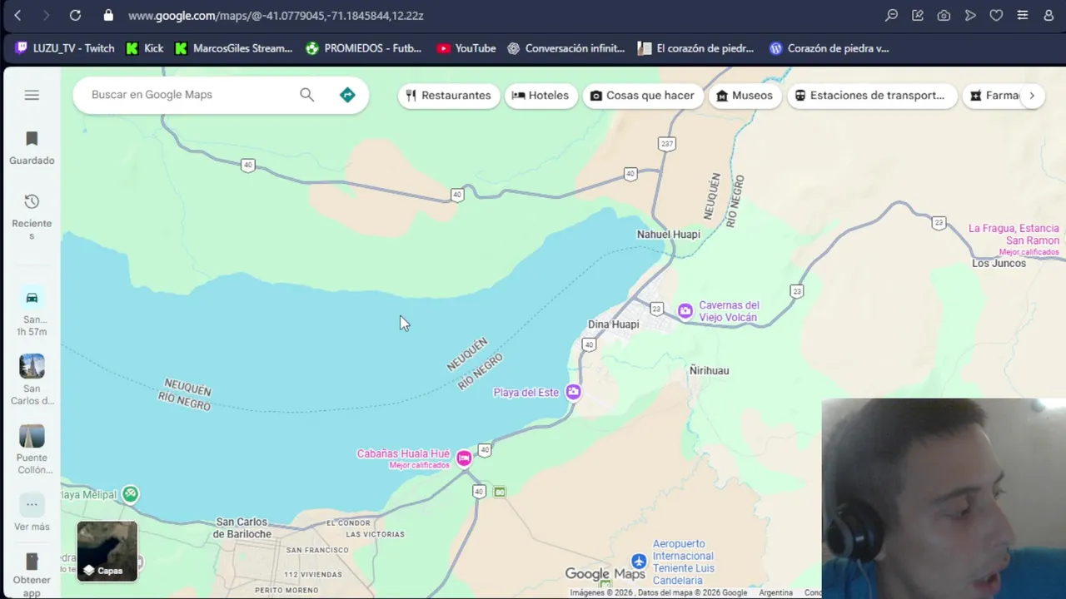Viewport: 1066px width, 599px height.
Task: Click Nahuel Huapi town label
Action: click(669, 235)
